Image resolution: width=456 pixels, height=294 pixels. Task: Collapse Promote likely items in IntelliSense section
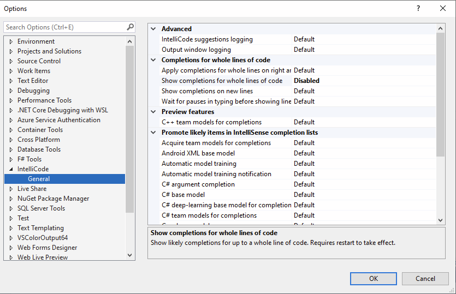[153, 133]
